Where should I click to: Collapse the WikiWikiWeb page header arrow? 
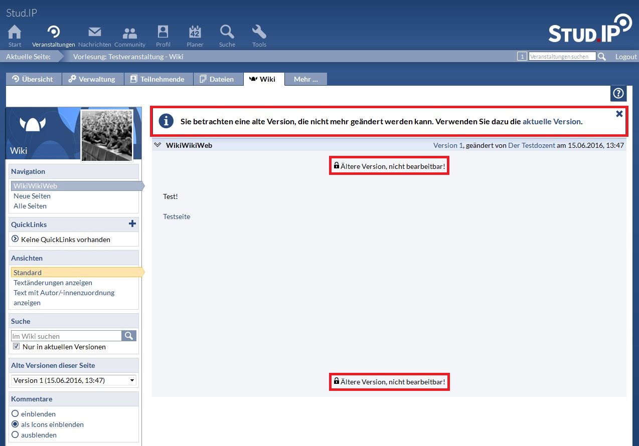157,145
